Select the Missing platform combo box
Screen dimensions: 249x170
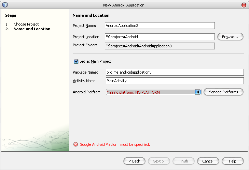click(x=153, y=92)
